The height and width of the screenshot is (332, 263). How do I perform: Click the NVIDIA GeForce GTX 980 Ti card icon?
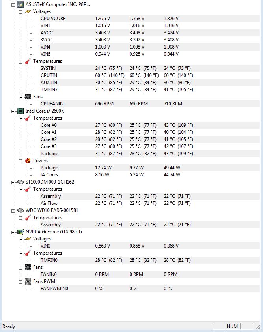(20, 232)
